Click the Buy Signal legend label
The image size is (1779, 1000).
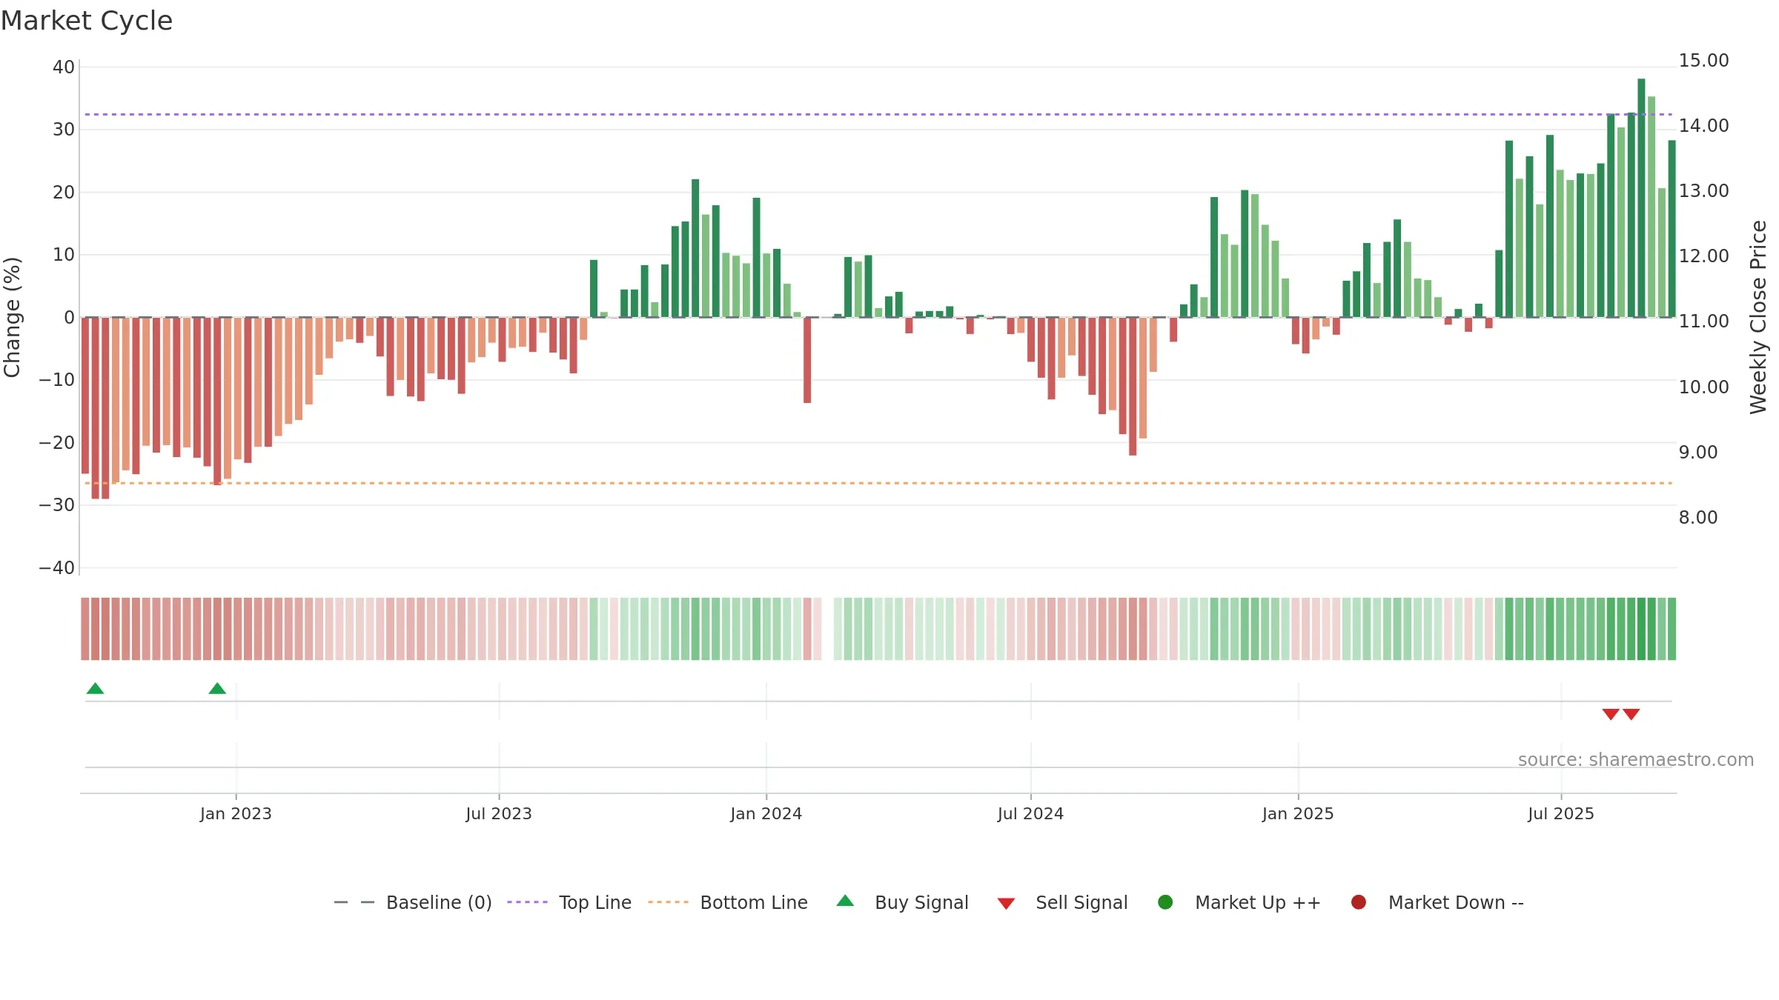921,902
